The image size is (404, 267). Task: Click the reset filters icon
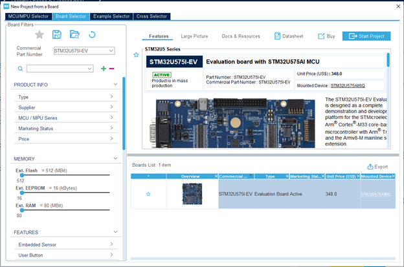tap(92, 34)
